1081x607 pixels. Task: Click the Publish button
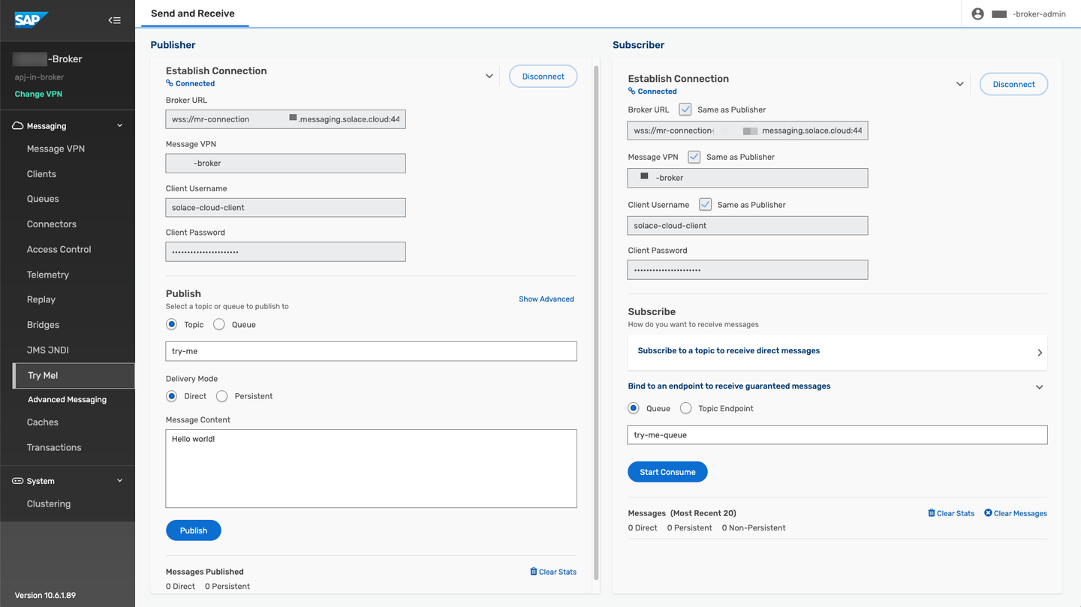tap(193, 530)
